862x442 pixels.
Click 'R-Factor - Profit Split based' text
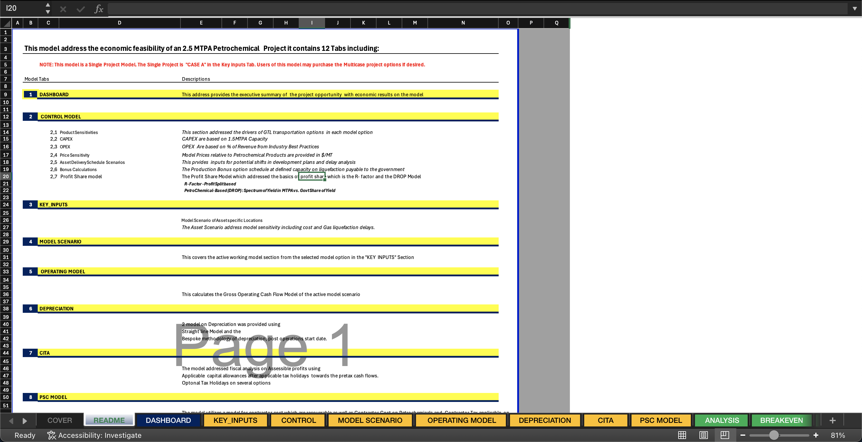click(210, 184)
